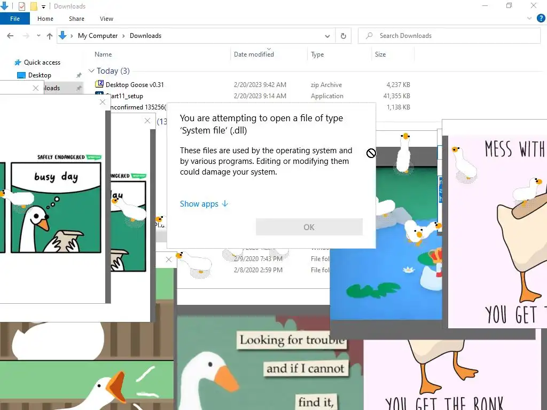Select Desktop in the navigation pane

[40, 75]
